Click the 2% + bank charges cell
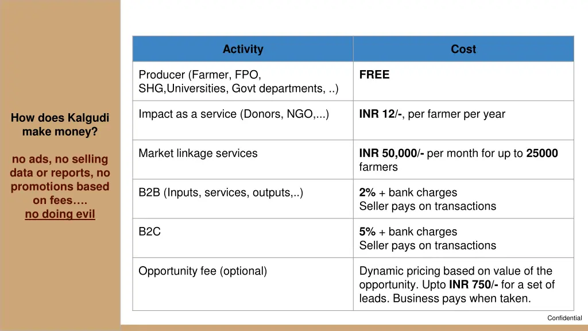 coord(463,199)
